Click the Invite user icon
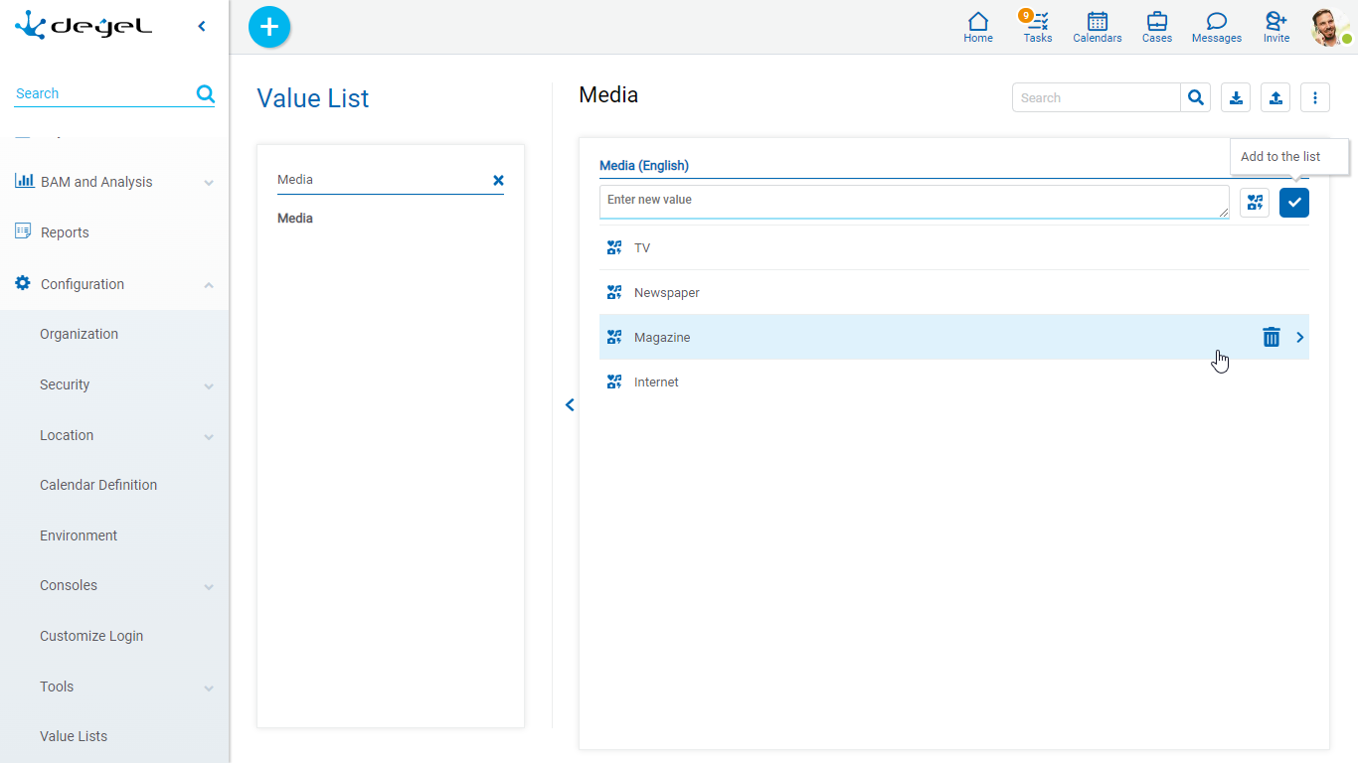Viewport: 1358px width, 763px height. [x=1275, y=26]
